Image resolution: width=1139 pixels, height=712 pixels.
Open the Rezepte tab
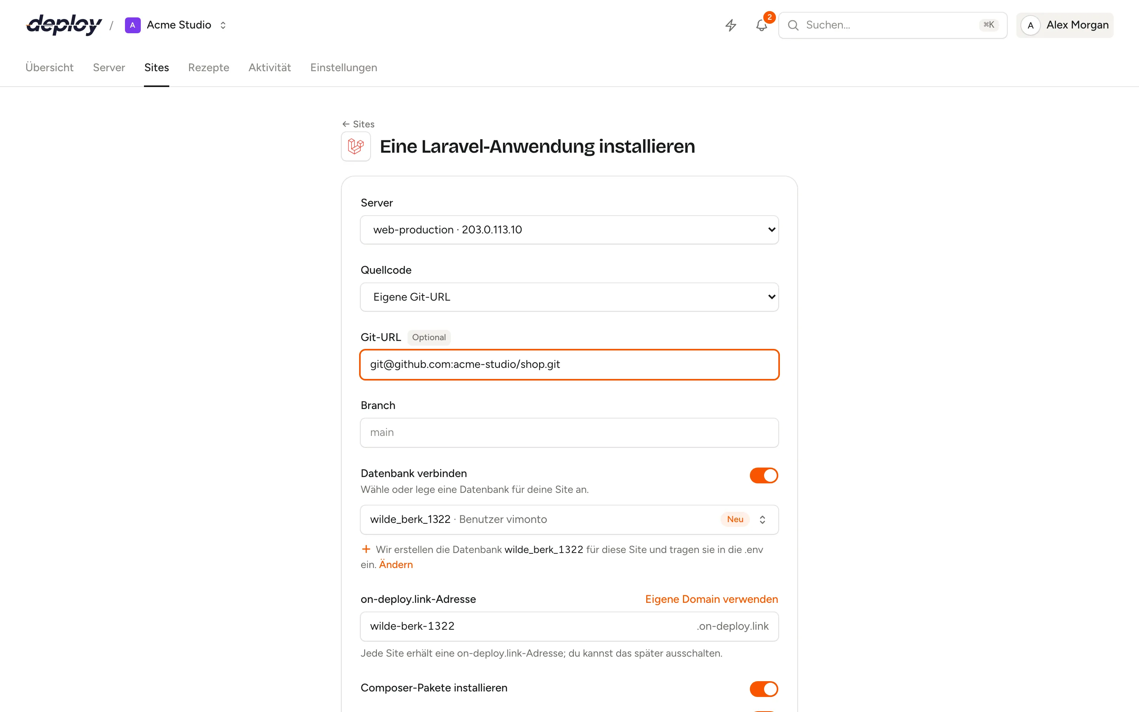[x=208, y=67]
